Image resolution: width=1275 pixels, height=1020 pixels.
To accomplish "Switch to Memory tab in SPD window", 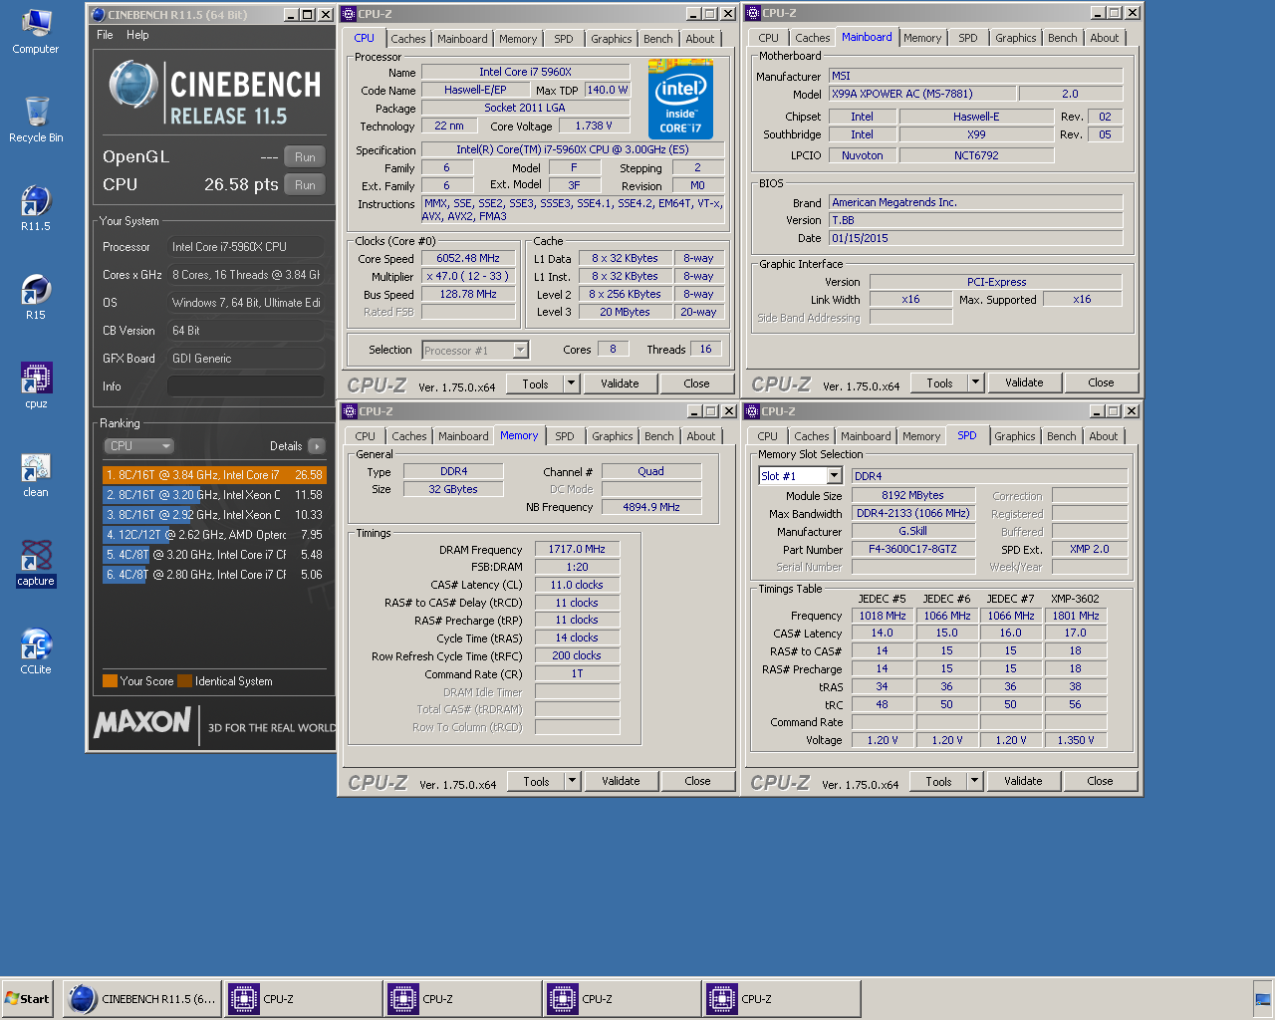I will pos(921,436).
